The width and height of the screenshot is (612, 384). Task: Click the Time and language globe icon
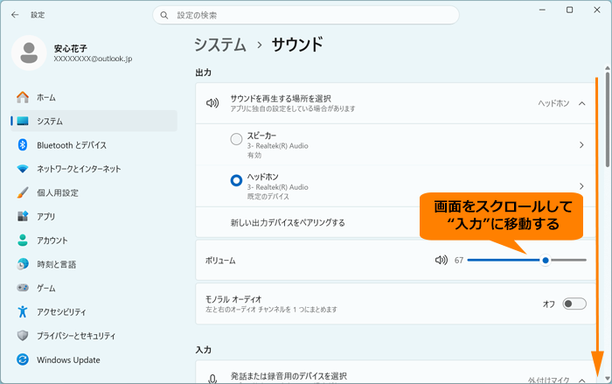point(23,264)
